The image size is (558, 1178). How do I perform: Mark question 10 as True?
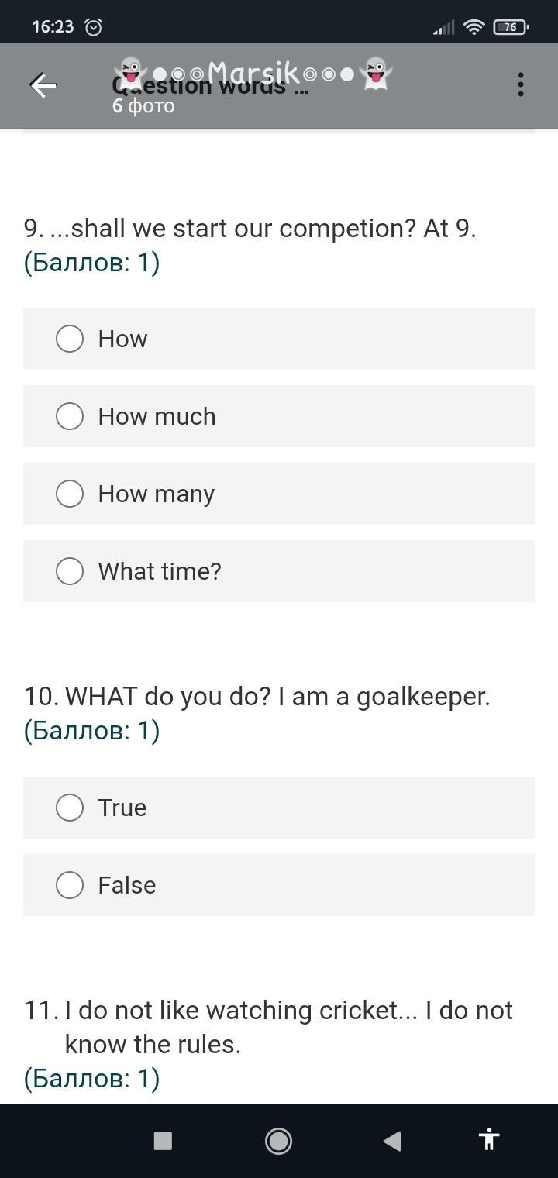point(70,808)
